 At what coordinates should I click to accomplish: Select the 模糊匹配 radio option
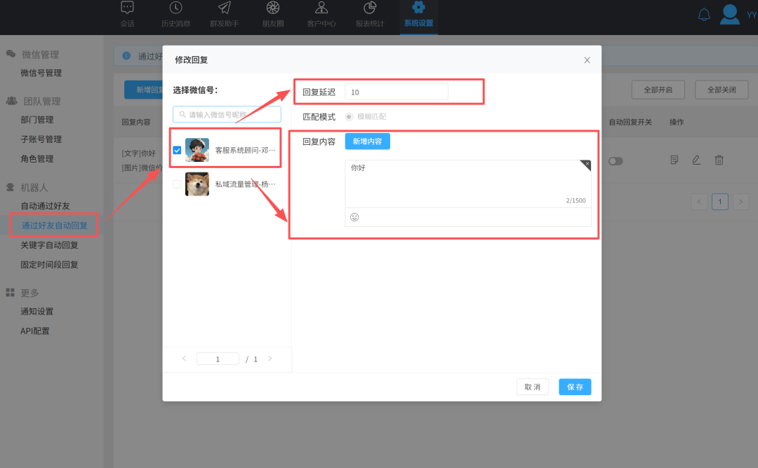349,117
